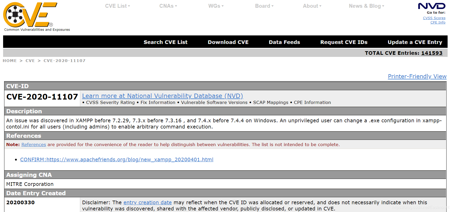This screenshot has width=452, height=212.
Task: Open the CPE Info link
Action: 438,22
